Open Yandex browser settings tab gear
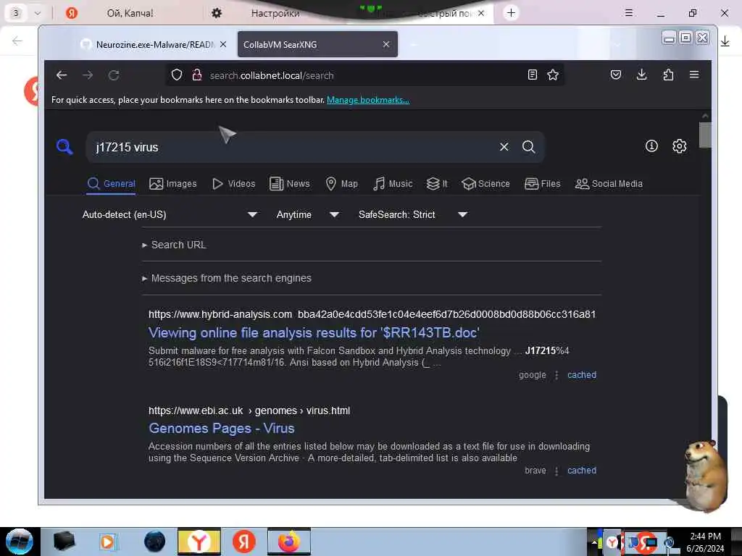The width and height of the screenshot is (742, 556). tap(217, 13)
